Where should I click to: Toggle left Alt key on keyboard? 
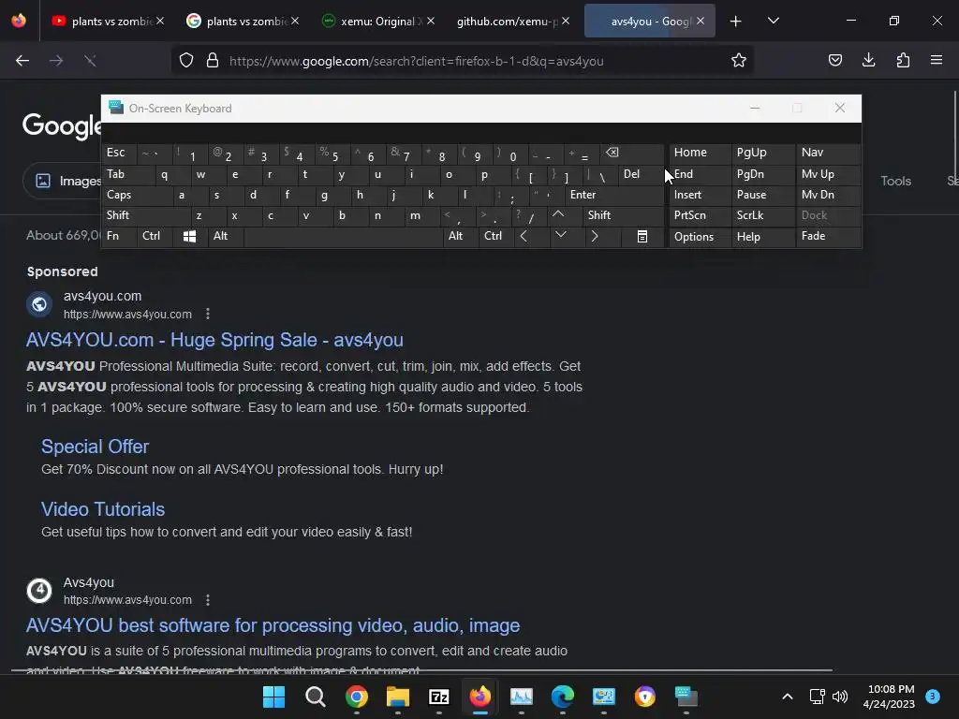pos(225,236)
